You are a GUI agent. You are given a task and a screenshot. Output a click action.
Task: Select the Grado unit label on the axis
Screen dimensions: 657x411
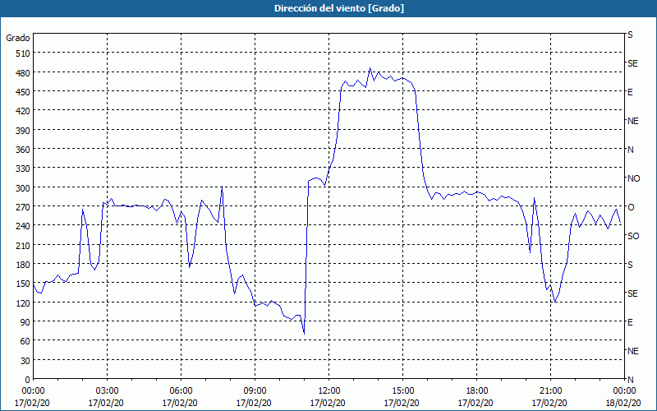17,38
